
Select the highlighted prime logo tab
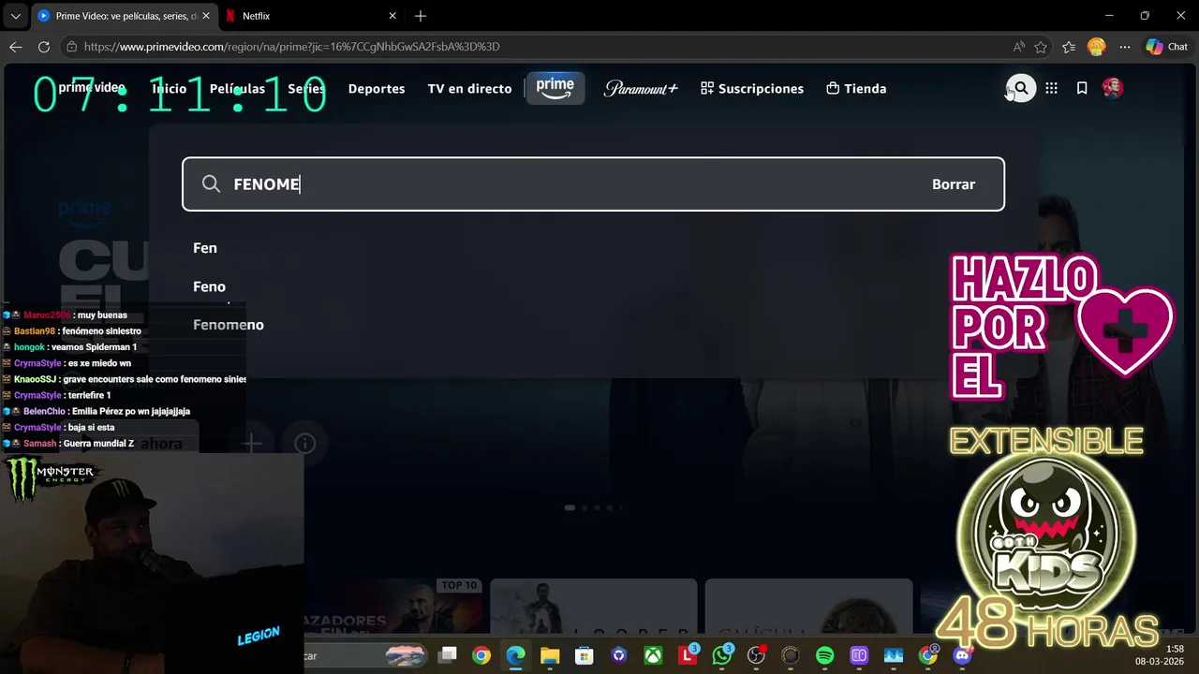point(555,88)
